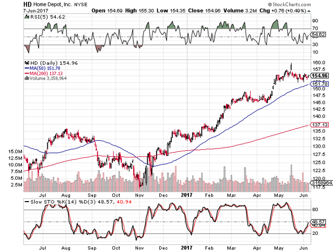Image resolution: width=333 pixels, height=252 pixels.
Task: Click the Volume 3.2M header value
Action: (240, 10)
